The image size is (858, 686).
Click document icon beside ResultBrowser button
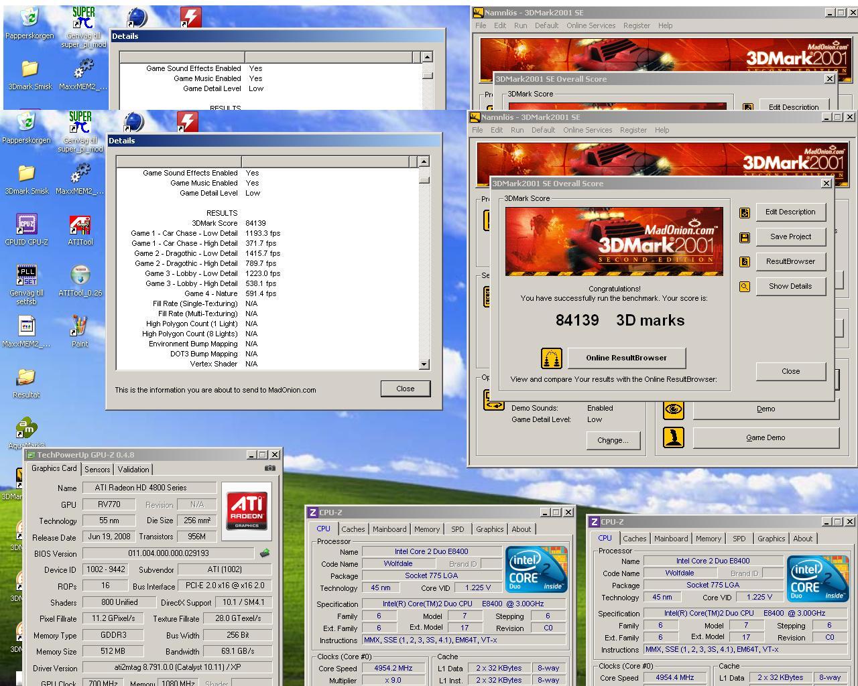(744, 262)
